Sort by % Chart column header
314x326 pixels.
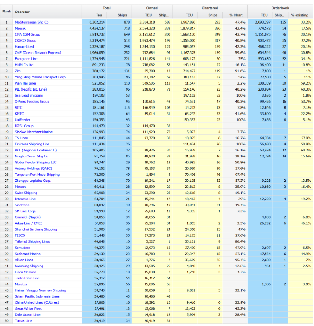click(x=235, y=15)
